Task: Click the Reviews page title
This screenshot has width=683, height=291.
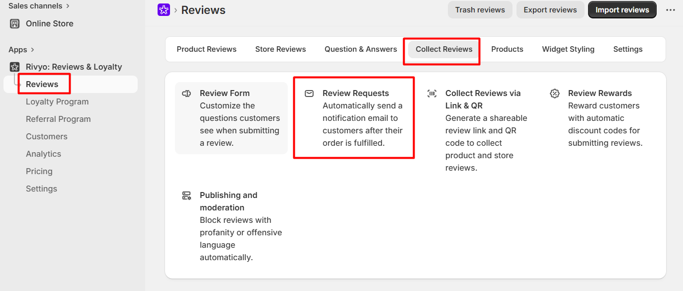Action: pyautogui.click(x=203, y=10)
